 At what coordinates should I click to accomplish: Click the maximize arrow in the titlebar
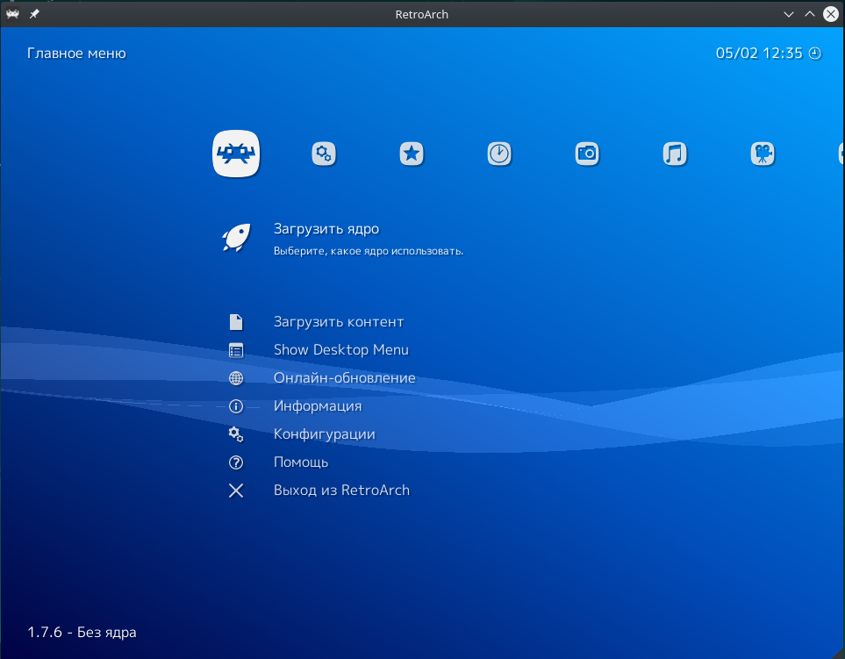click(809, 14)
